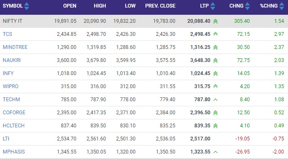Click the NIFTY IT index row label
The width and height of the screenshot is (288, 159).
click(12, 21)
